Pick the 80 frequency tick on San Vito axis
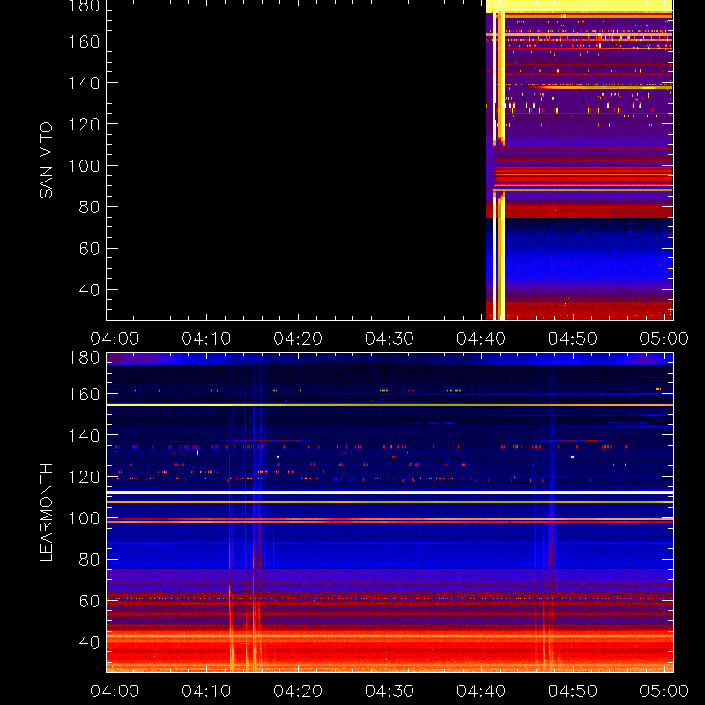This screenshot has width=705, height=705. coord(90,207)
